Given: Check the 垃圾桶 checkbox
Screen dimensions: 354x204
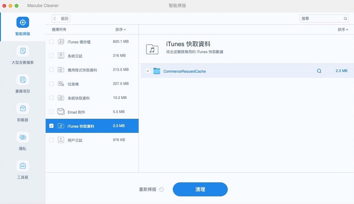Looking at the screenshot, I should 51,84.
